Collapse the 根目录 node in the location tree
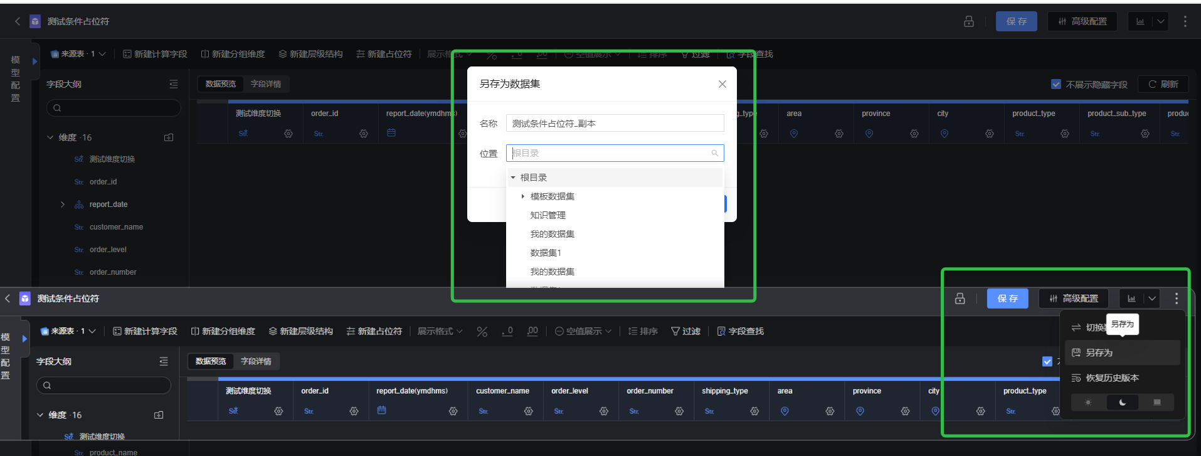The width and height of the screenshot is (1201, 456). pos(513,178)
